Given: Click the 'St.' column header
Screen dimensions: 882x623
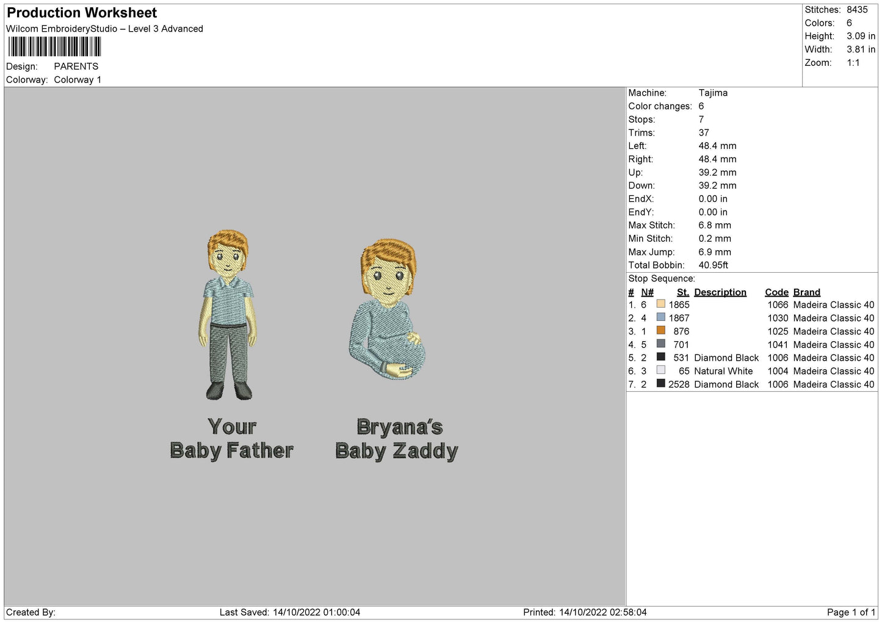Looking at the screenshot, I should (683, 292).
